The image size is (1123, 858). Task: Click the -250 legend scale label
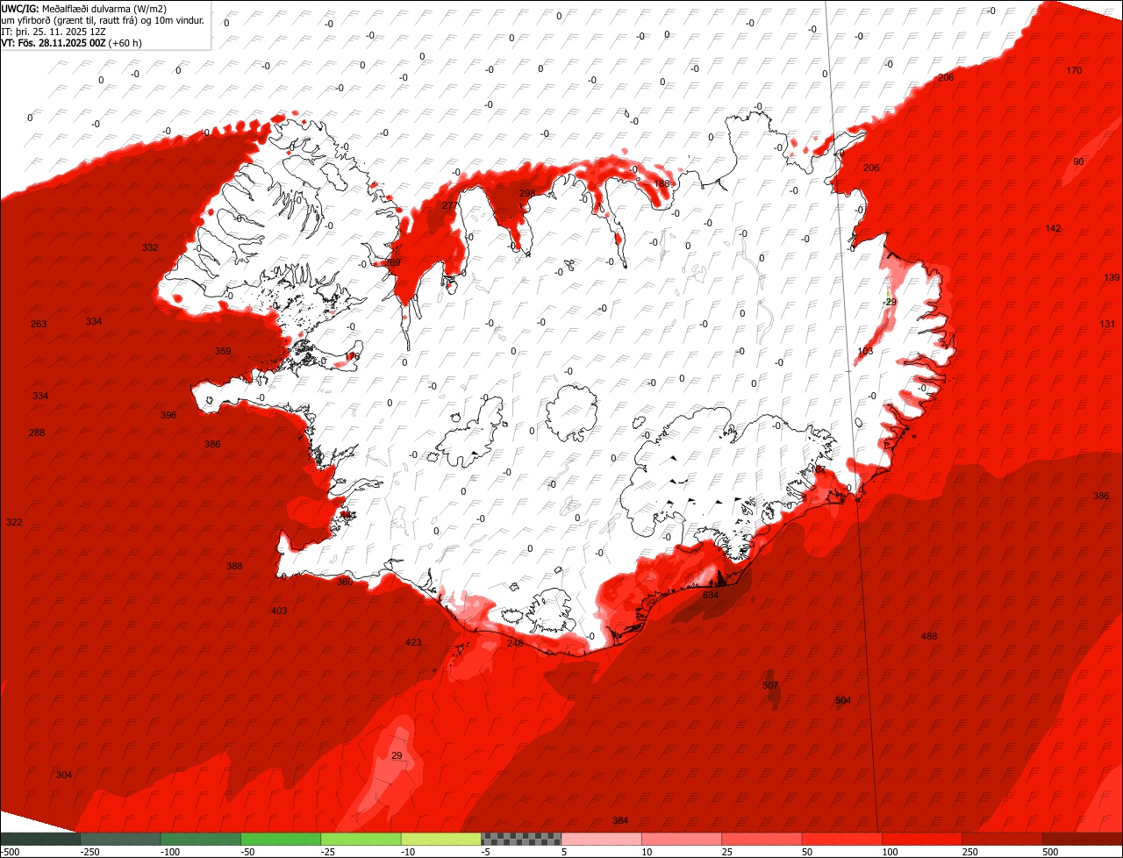point(89,852)
